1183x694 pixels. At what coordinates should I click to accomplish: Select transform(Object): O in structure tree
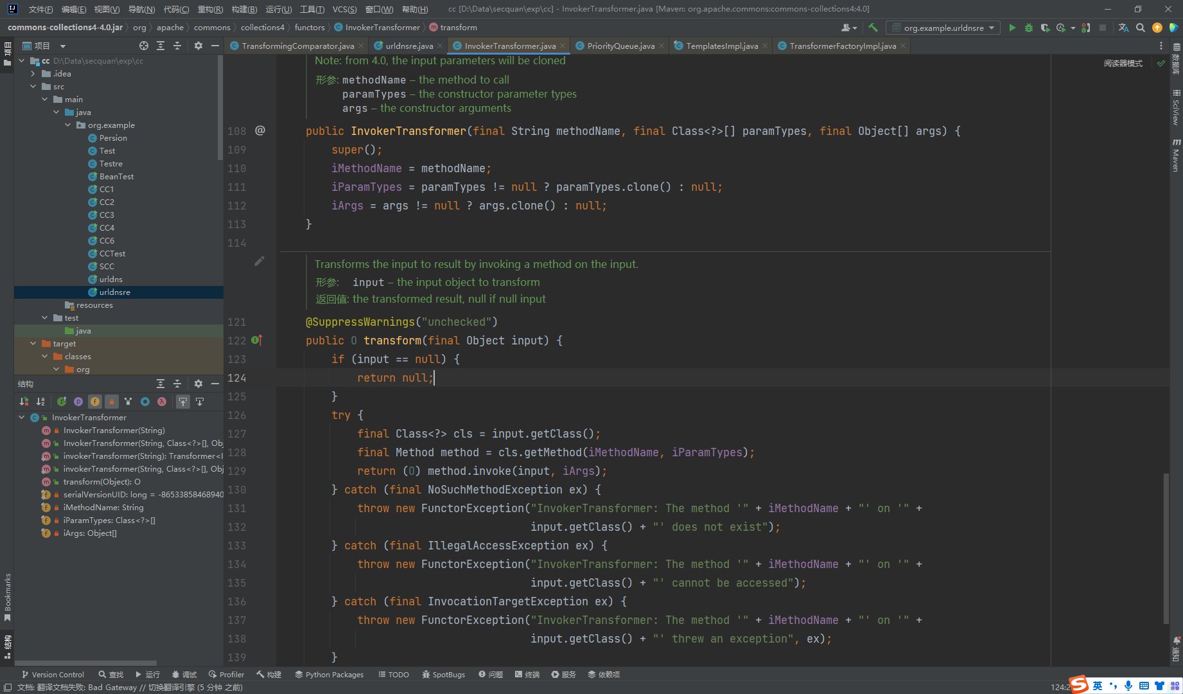coord(101,481)
